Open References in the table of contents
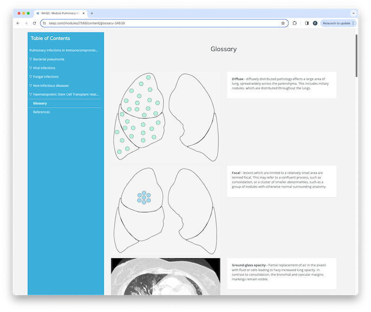Viewport: 371px width, 312px height. [41, 112]
